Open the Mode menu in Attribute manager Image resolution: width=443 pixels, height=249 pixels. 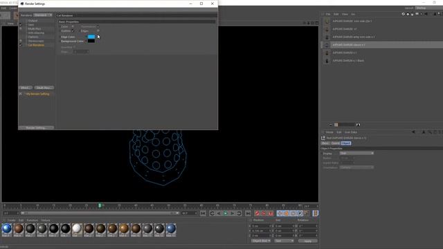click(329, 132)
